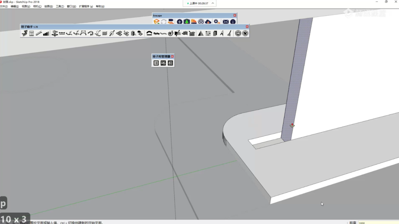Click the spiral icon in 坯子助手
Viewport: 399px width, 224px height.
170,33
